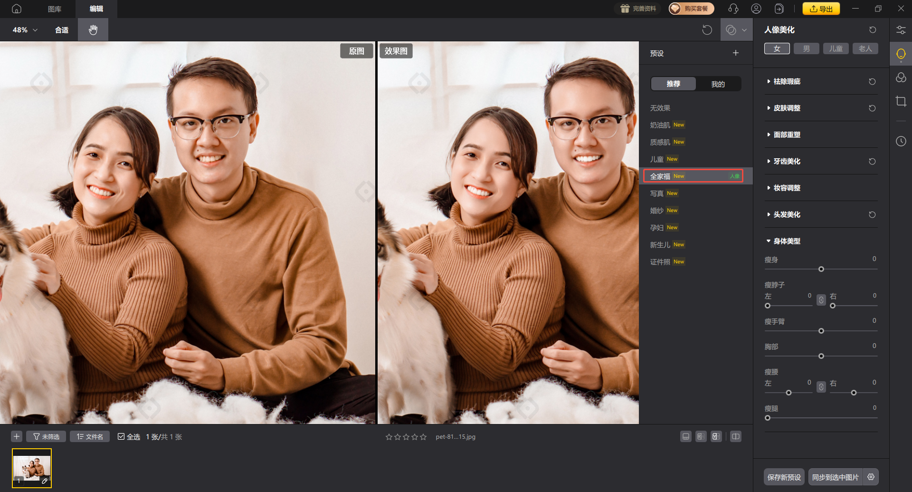The image size is (912, 492).
Task: Select the 男 gender option
Action: [x=806, y=48]
